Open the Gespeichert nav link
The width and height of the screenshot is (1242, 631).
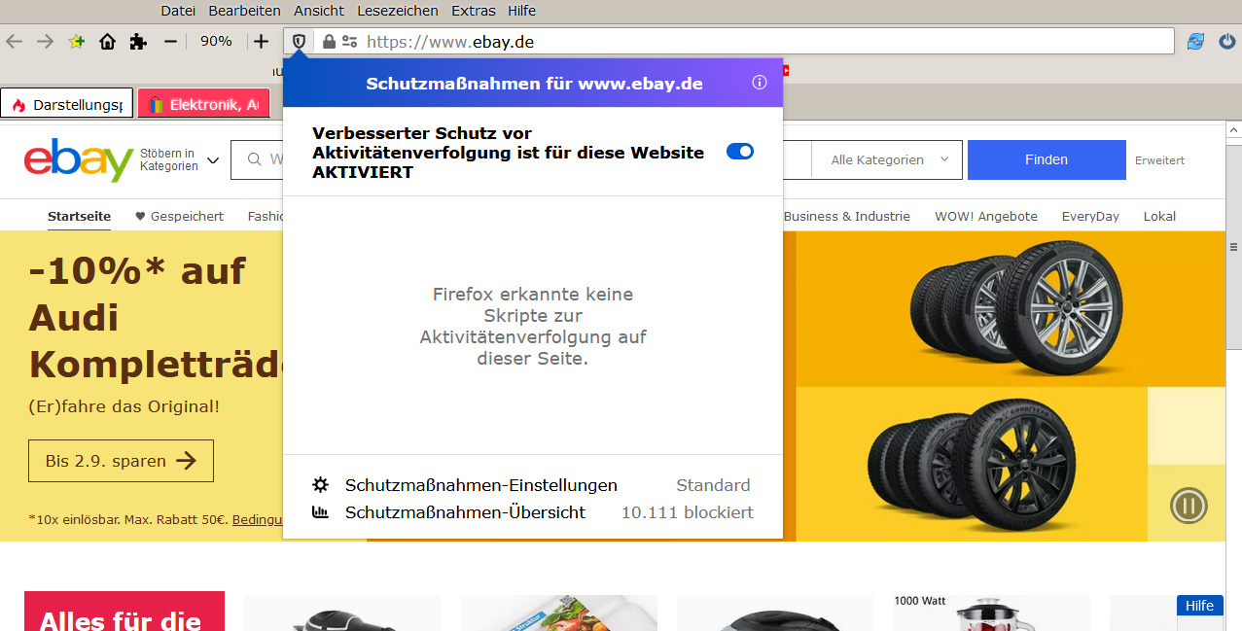pos(179,216)
